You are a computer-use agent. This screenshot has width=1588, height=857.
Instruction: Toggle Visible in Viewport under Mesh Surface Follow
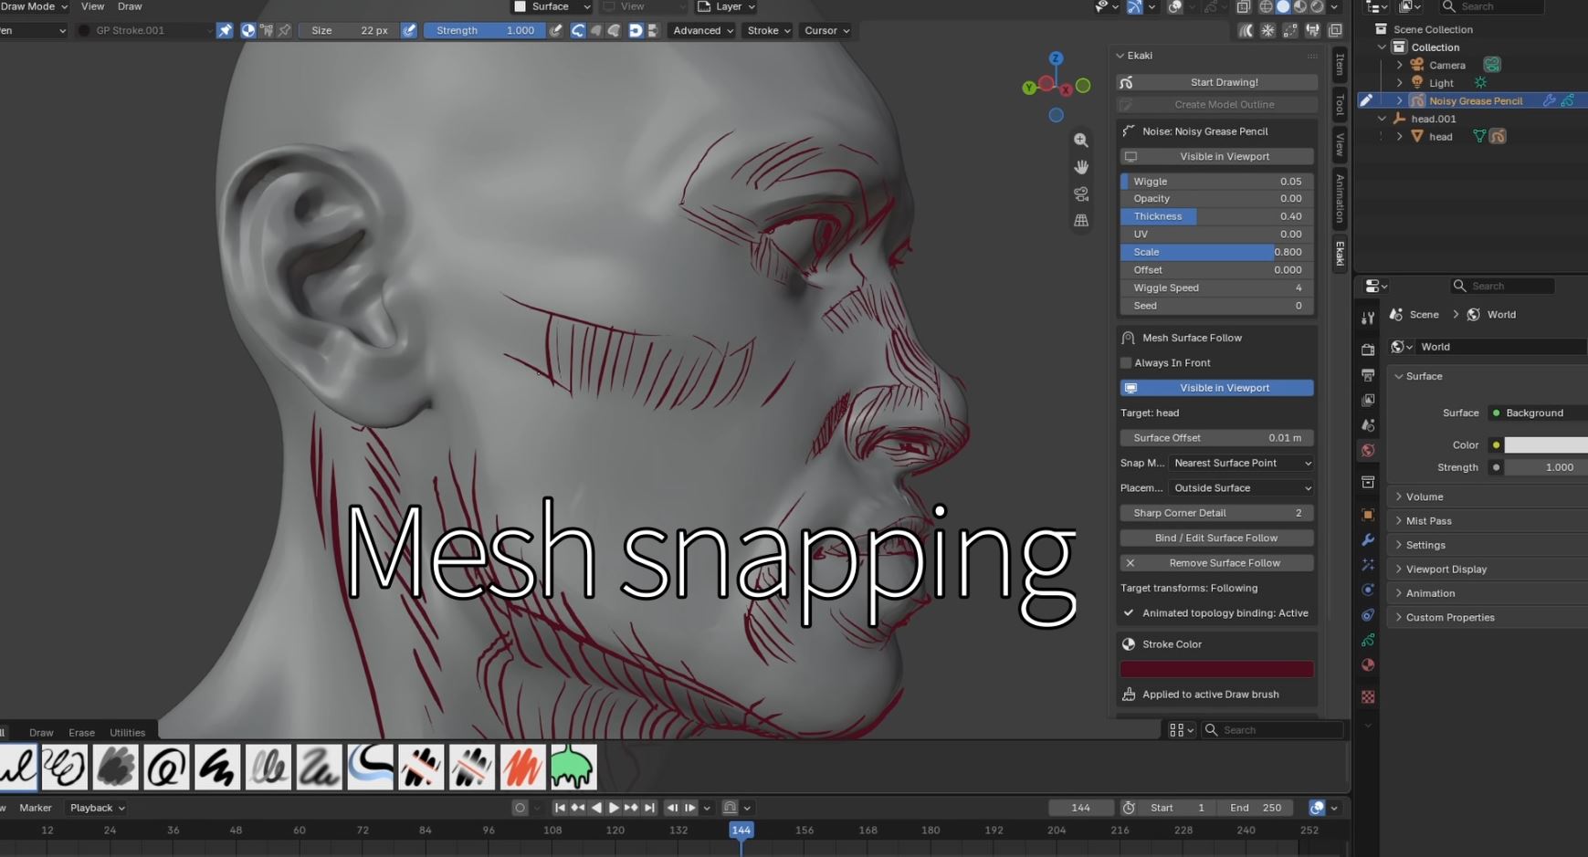click(1216, 388)
